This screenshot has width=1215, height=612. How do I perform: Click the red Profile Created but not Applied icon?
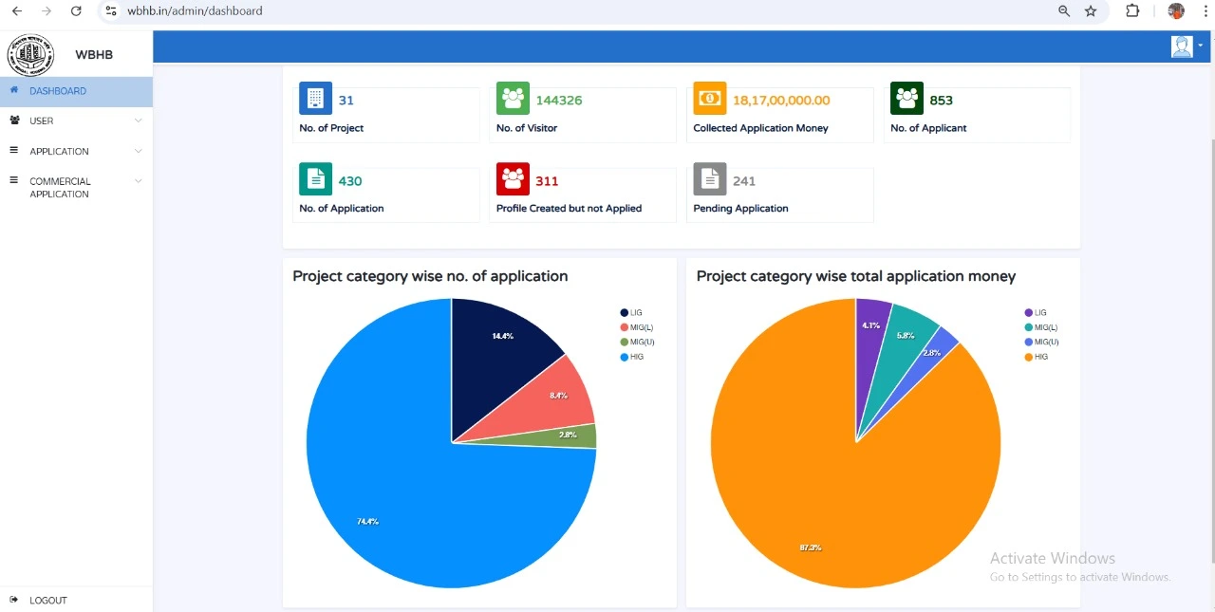513,178
